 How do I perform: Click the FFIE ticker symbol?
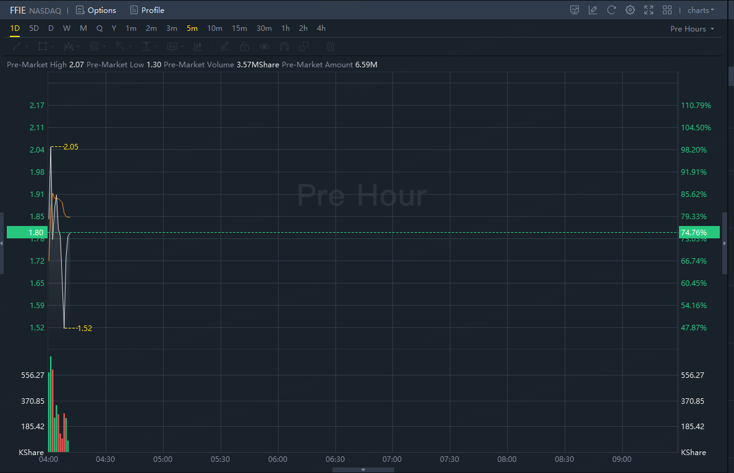tap(18, 10)
